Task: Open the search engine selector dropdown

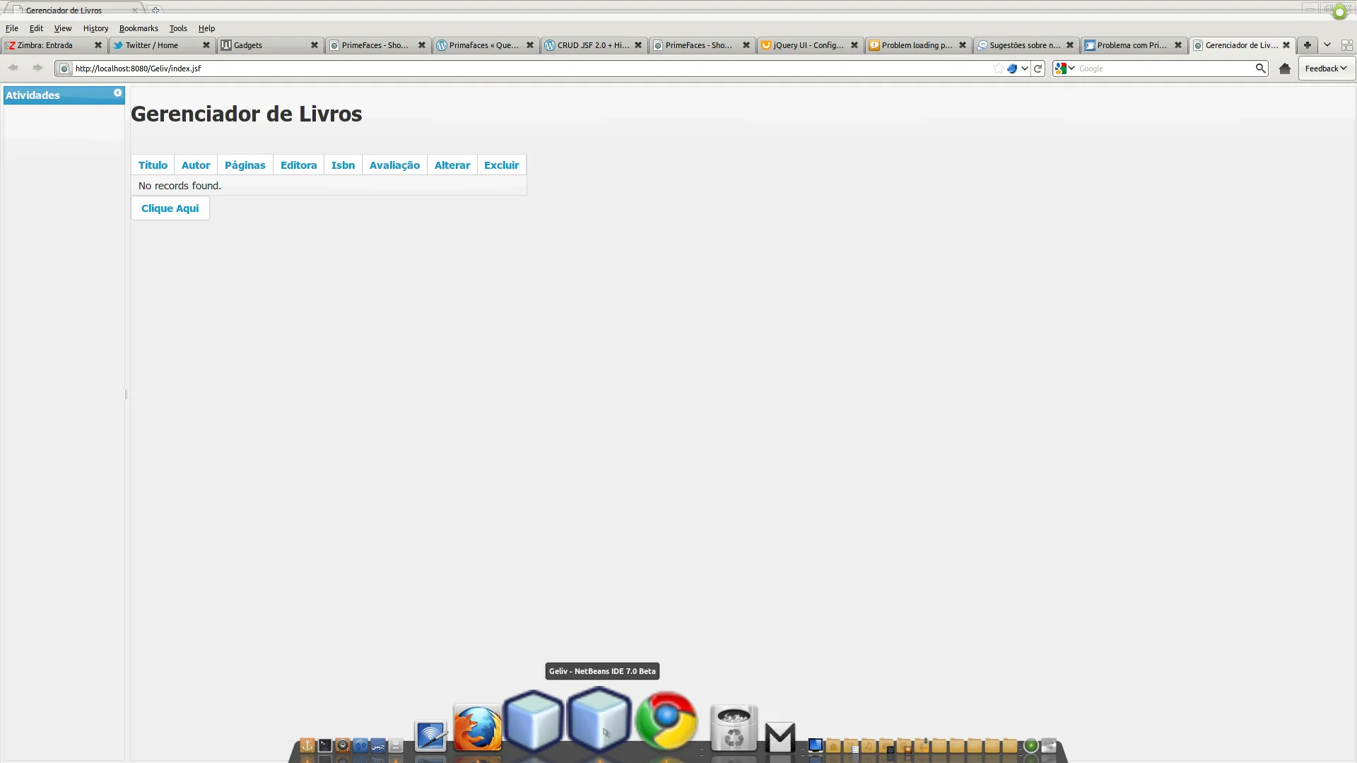Action: (1064, 69)
